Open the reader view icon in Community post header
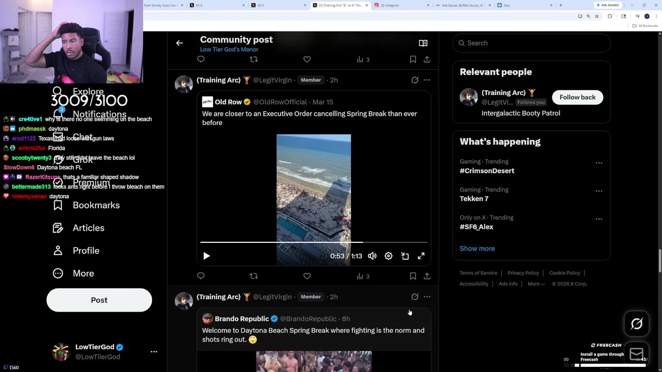Viewport: 662px width, 372px height. 423,43
